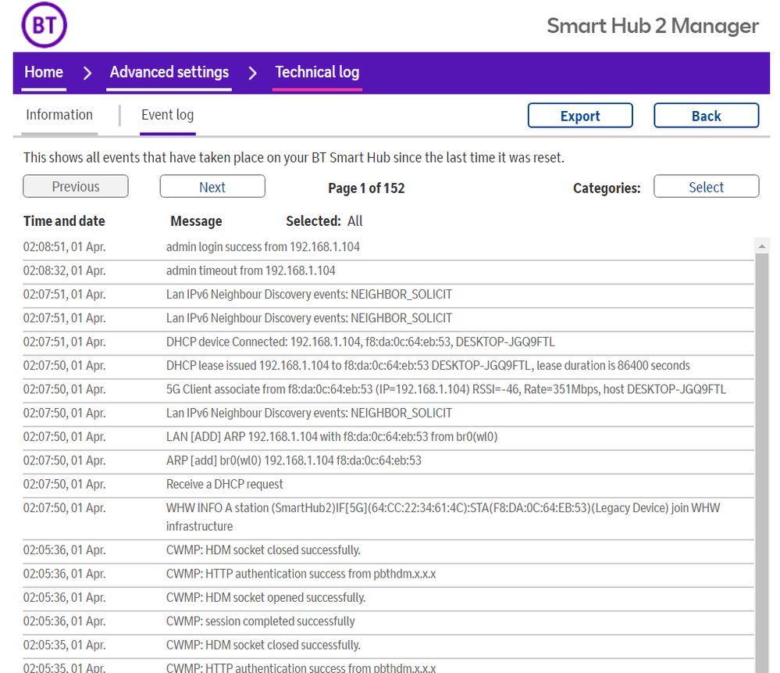Screen dimensions: 780x673
Task: Go to Next log page
Action: [212, 187]
